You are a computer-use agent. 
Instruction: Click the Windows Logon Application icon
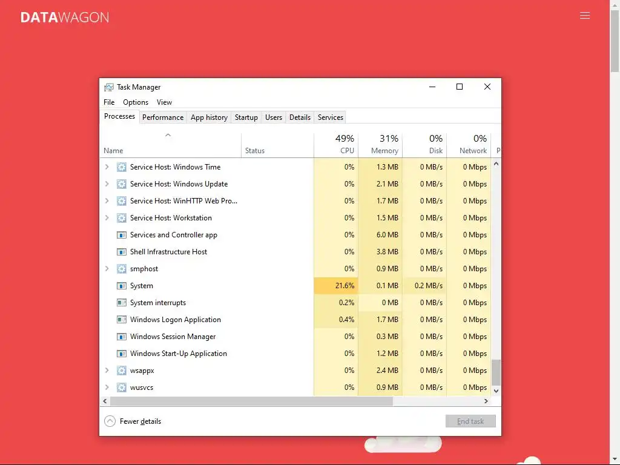click(121, 320)
